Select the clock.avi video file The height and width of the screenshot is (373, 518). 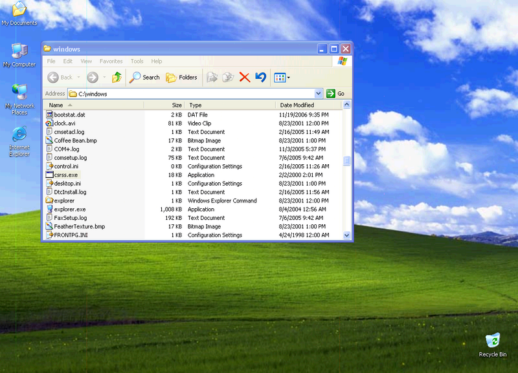(x=65, y=123)
